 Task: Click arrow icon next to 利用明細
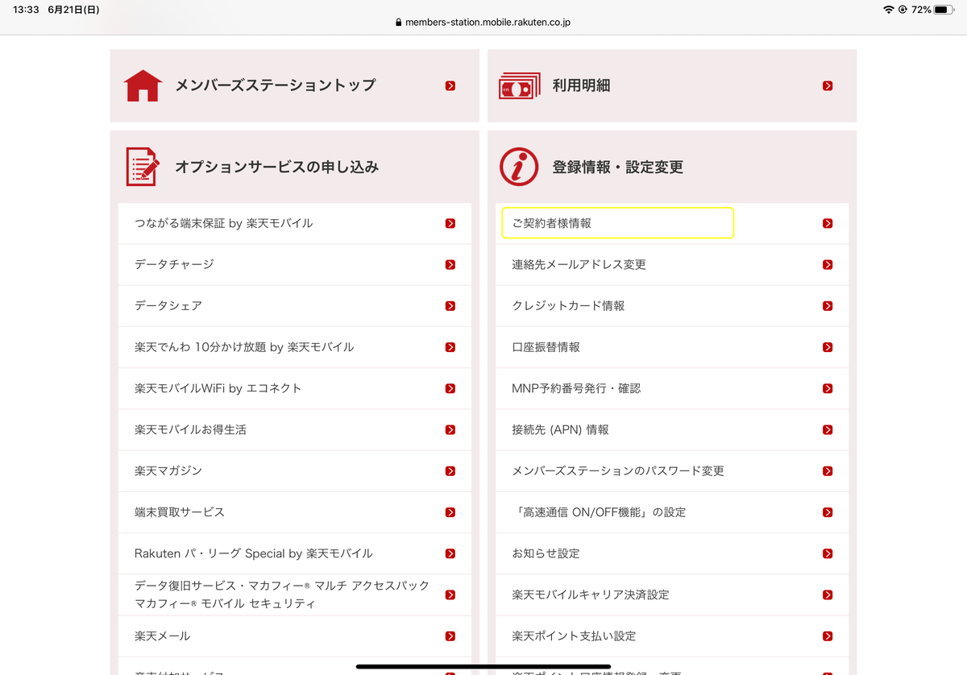828,85
